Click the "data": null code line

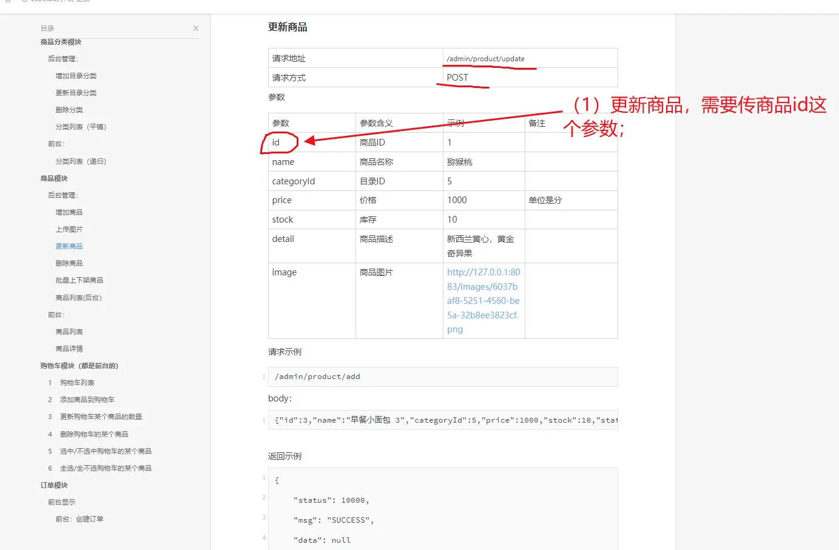(322, 540)
